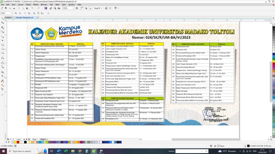Switch to Kalender Akademik.cdr tab
275x154 pixels.
[24, 17]
